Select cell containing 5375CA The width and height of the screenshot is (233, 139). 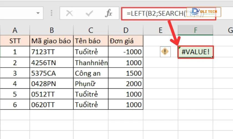pyautogui.click(x=52, y=73)
